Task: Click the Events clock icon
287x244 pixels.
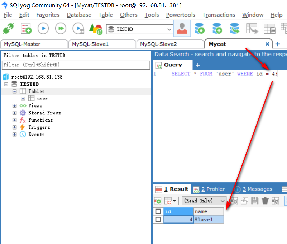Action: point(23,134)
